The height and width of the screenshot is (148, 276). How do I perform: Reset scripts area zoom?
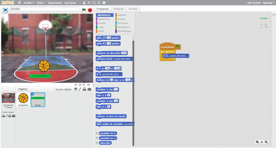point(262,142)
